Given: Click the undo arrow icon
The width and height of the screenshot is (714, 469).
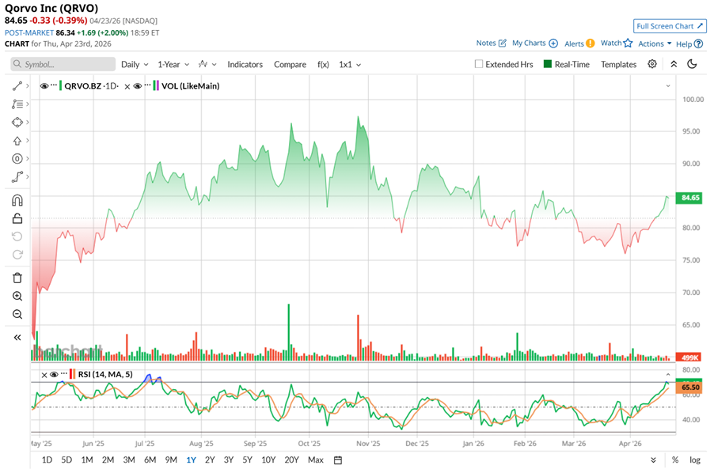Looking at the screenshot, I should tap(17, 236).
